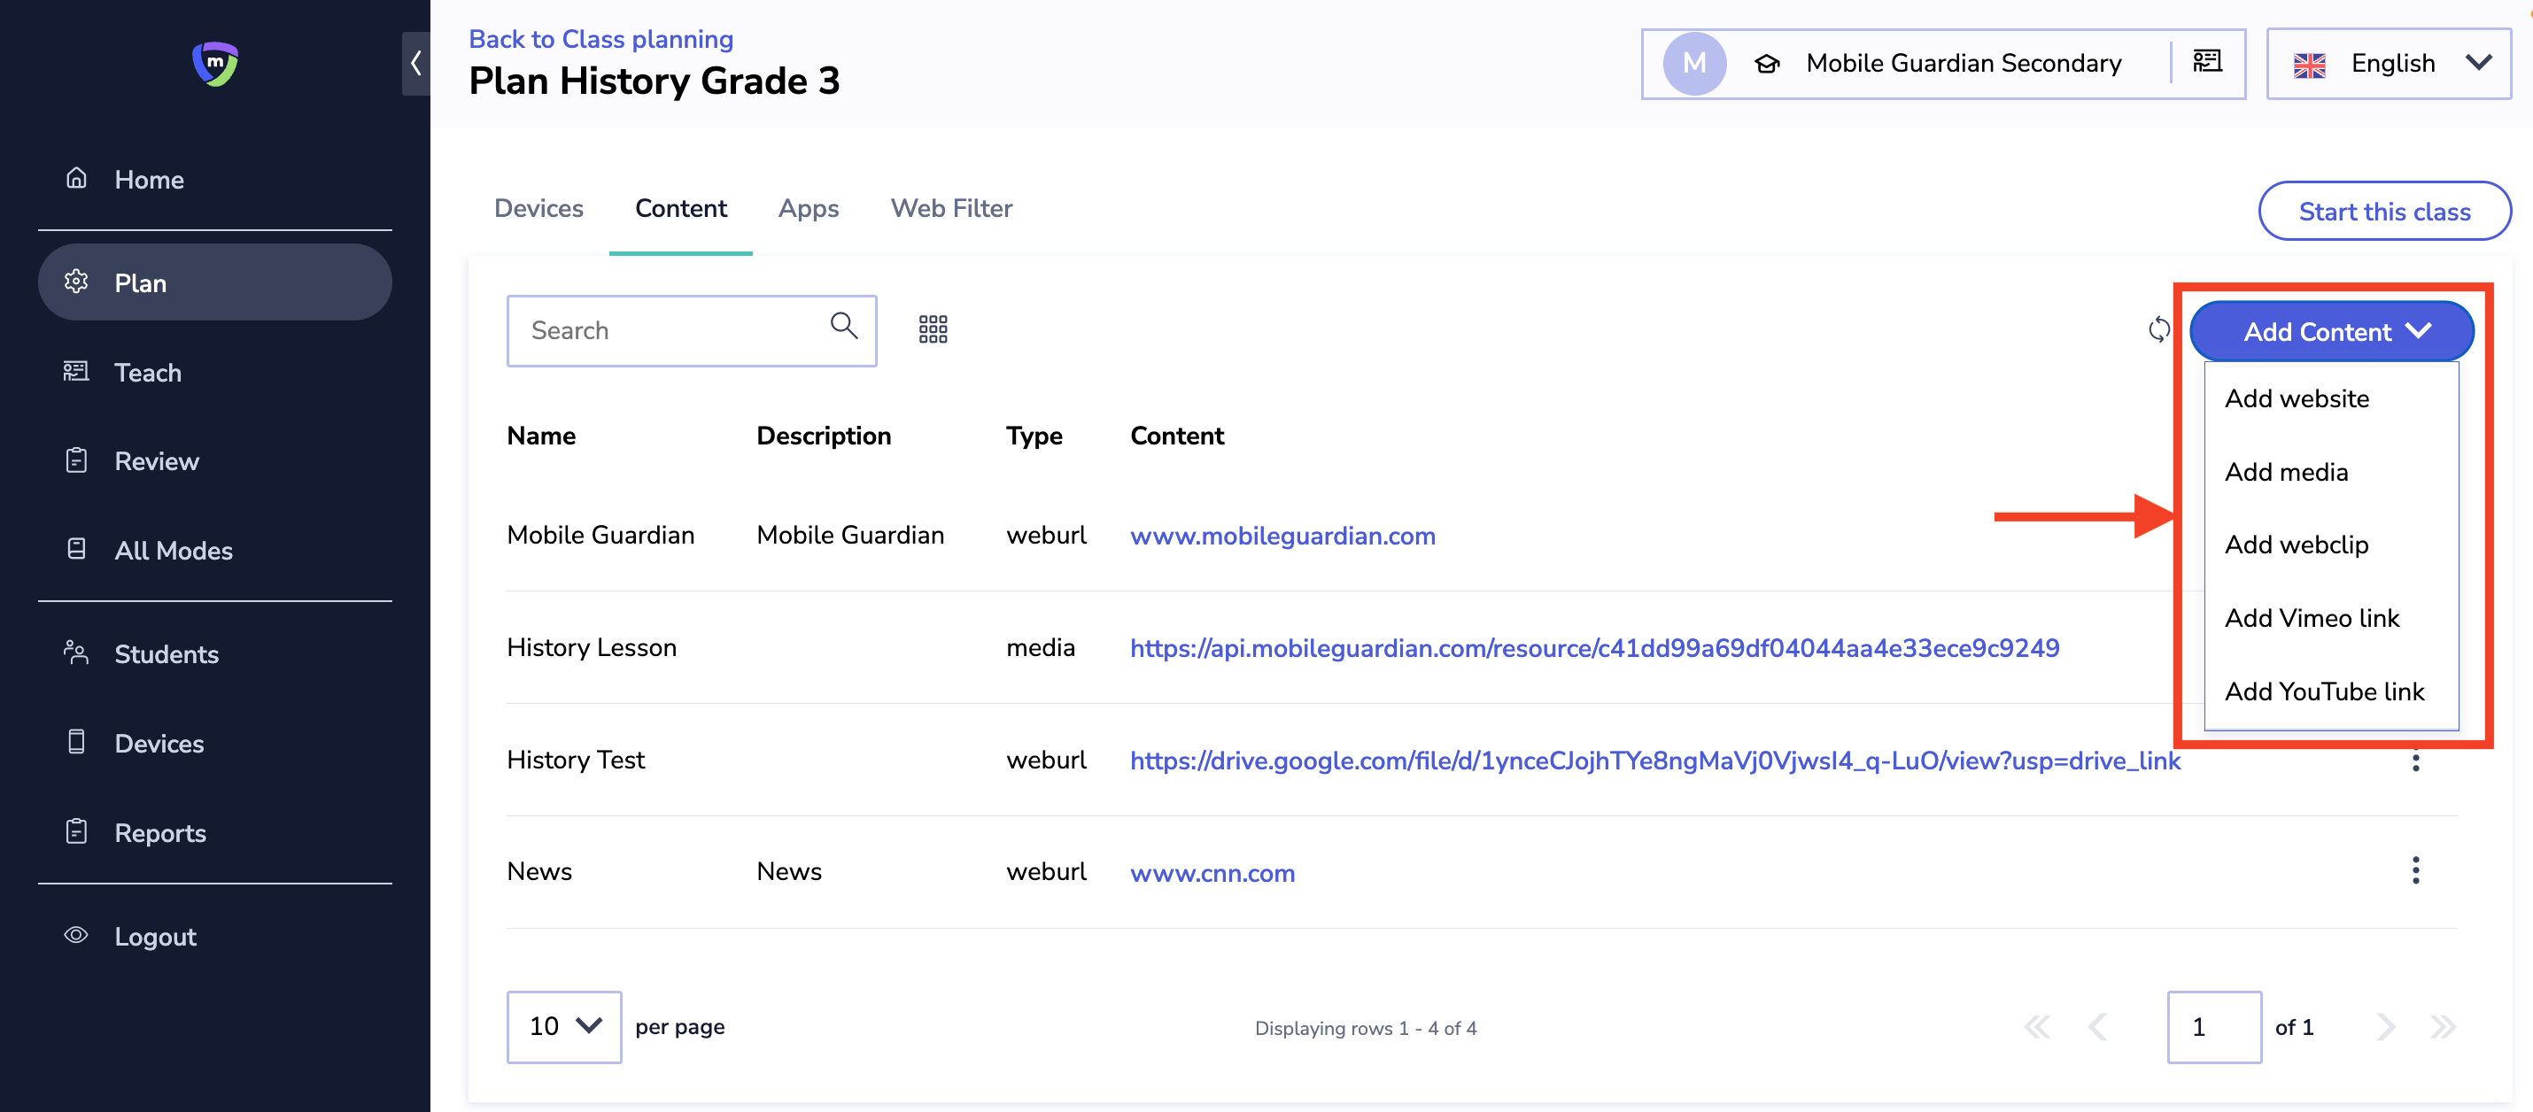Switch to the Web Filter tab
Screen dimensions: 2533x1112
click(x=951, y=208)
